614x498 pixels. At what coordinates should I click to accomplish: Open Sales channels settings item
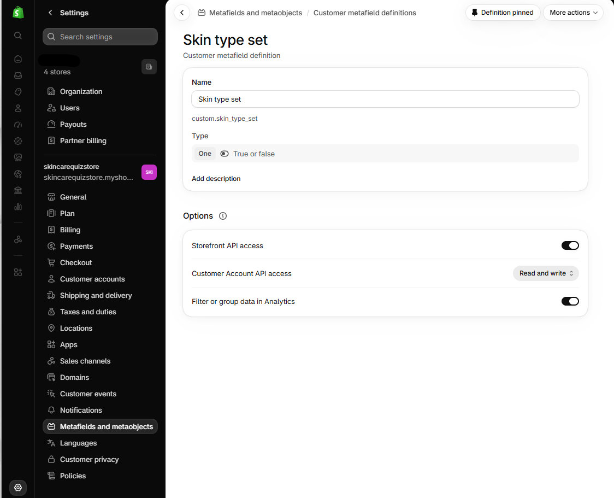[x=100, y=361]
